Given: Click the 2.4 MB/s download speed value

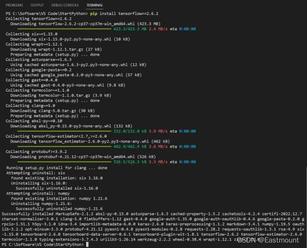Looking at the screenshot, I should [158, 29].
